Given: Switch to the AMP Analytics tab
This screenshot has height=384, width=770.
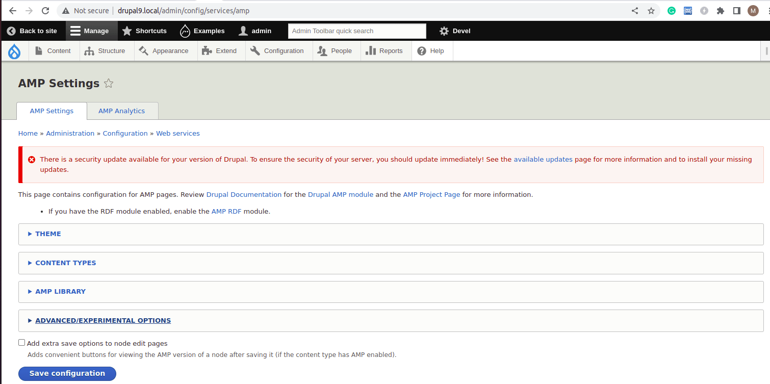Looking at the screenshot, I should pos(121,111).
